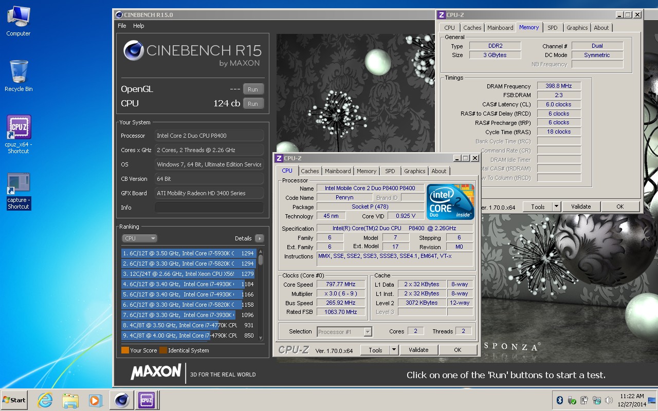This screenshot has width=658, height=411.
Task: Click the ranking list scroll up arrow
Action: (x=261, y=252)
